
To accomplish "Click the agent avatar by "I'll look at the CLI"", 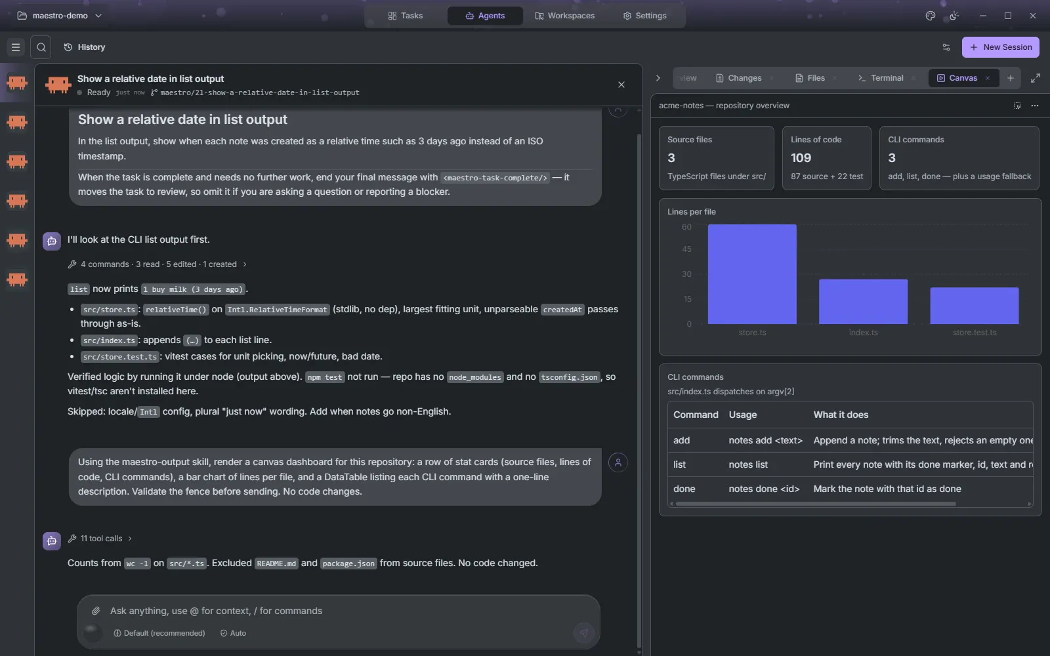I will pyautogui.click(x=52, y=241).
